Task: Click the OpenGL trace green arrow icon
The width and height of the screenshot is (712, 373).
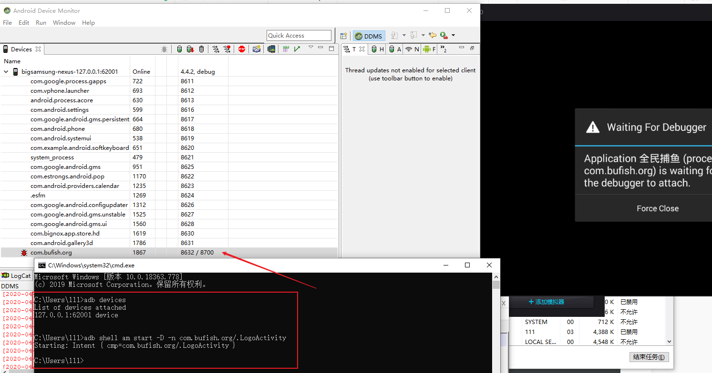Action: point(297,49)
